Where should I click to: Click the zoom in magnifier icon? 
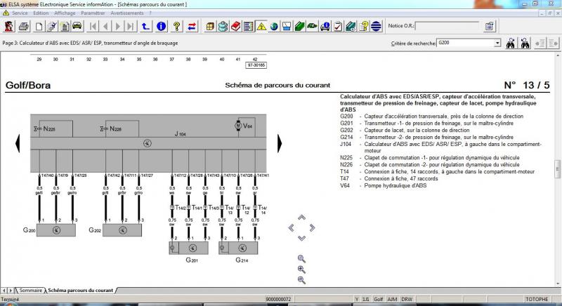301,270
